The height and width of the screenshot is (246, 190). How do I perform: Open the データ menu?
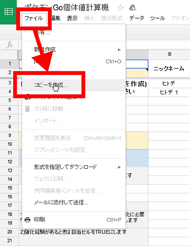click(x=136, y=18)
